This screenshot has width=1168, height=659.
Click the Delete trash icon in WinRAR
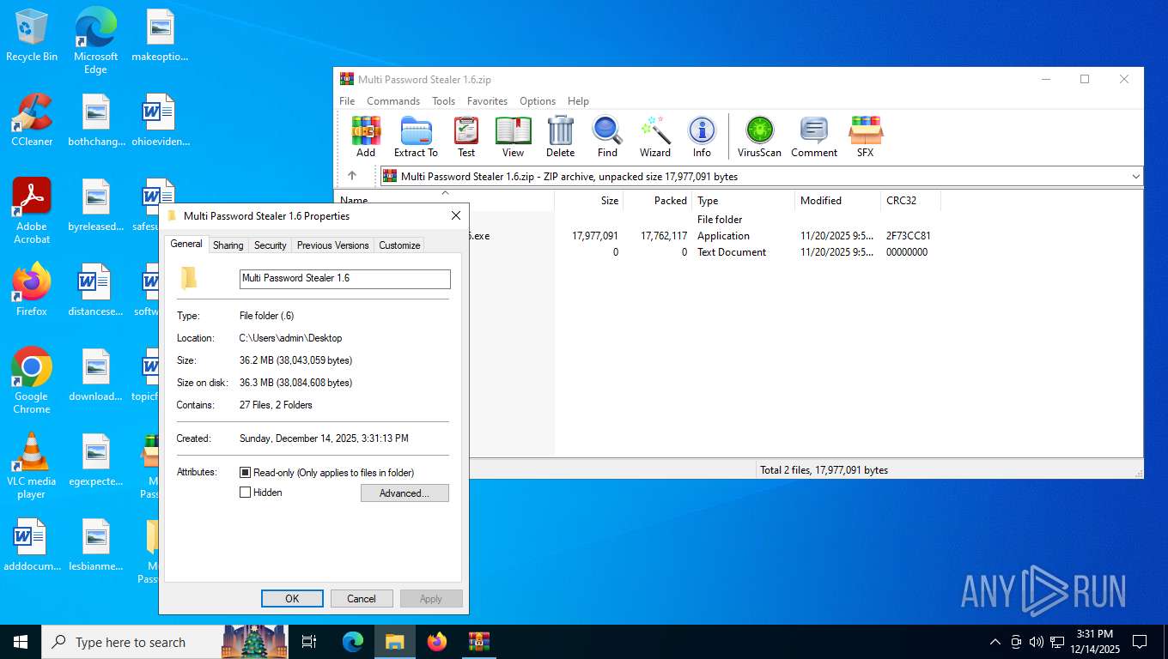[x=560, y=137]
